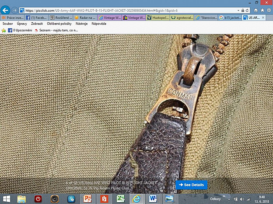Open the Oblíbené položky menu

tap(59, 24)
